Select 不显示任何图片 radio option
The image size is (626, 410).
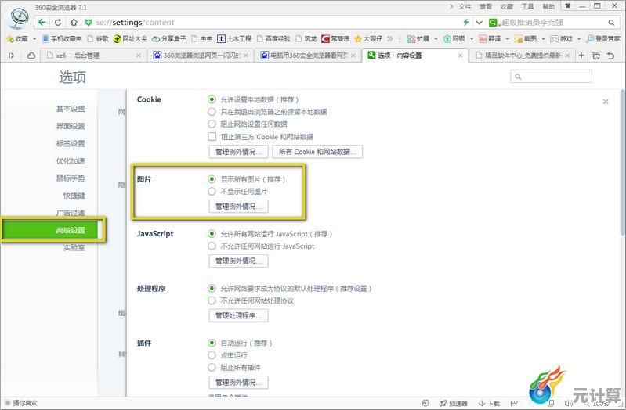212,191
